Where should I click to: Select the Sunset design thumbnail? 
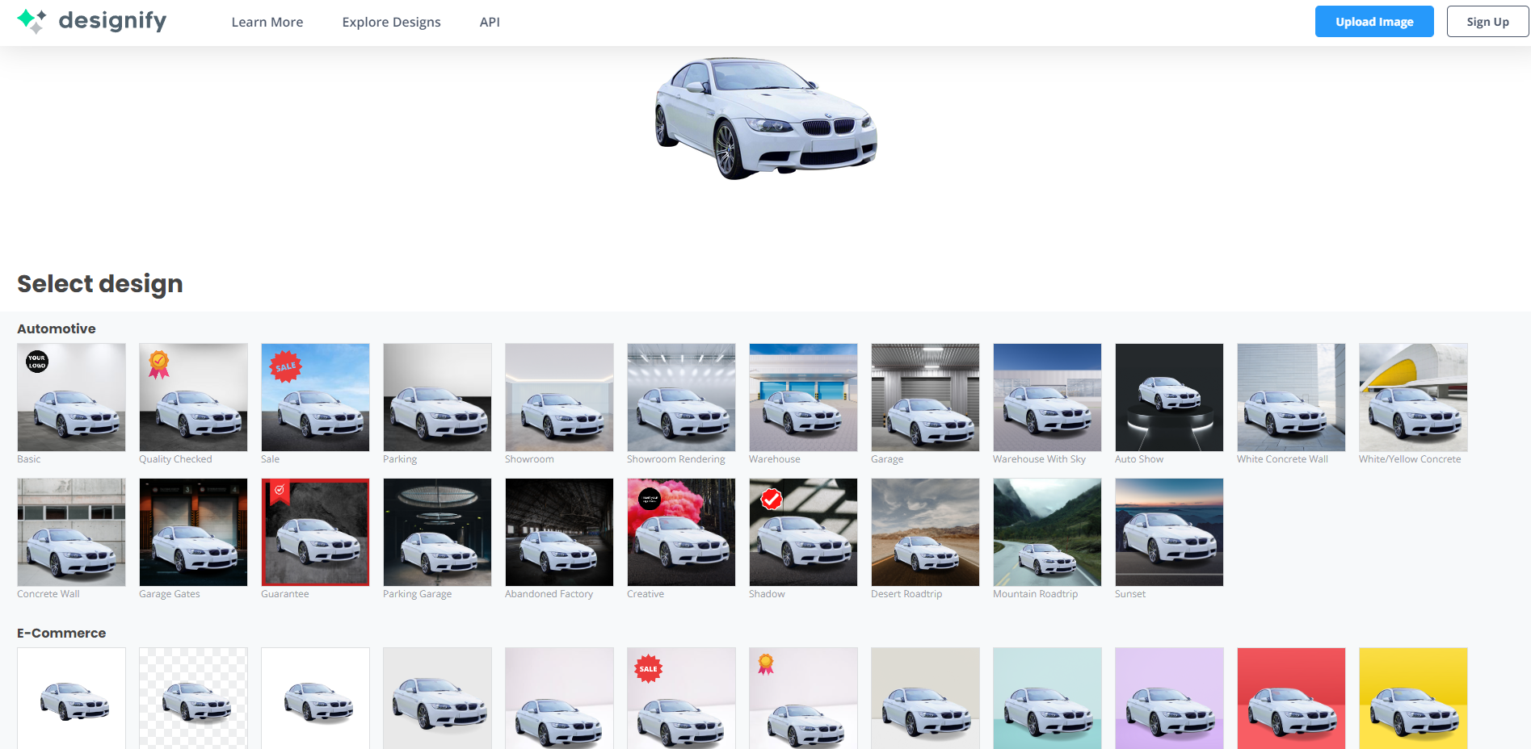click(1169, 532)
